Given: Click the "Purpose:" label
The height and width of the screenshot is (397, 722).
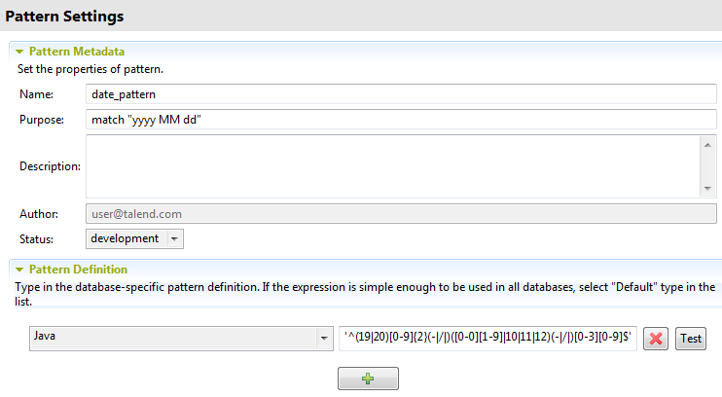Looking at the screenshot, I should pos(42,120).
